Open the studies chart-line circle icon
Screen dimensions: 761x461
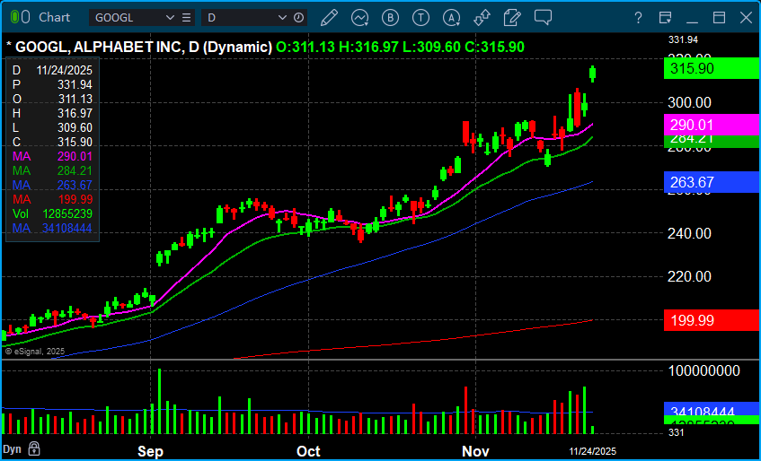(x=360, y=18)
